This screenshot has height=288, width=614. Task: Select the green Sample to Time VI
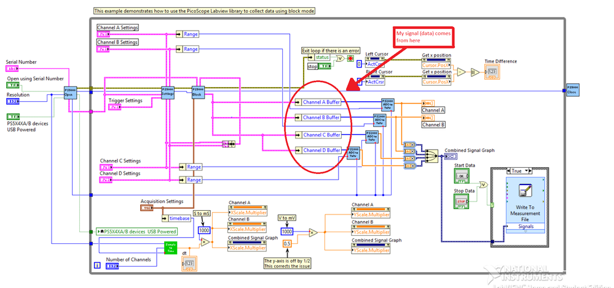pyautogui.click(x=171, y=248)
